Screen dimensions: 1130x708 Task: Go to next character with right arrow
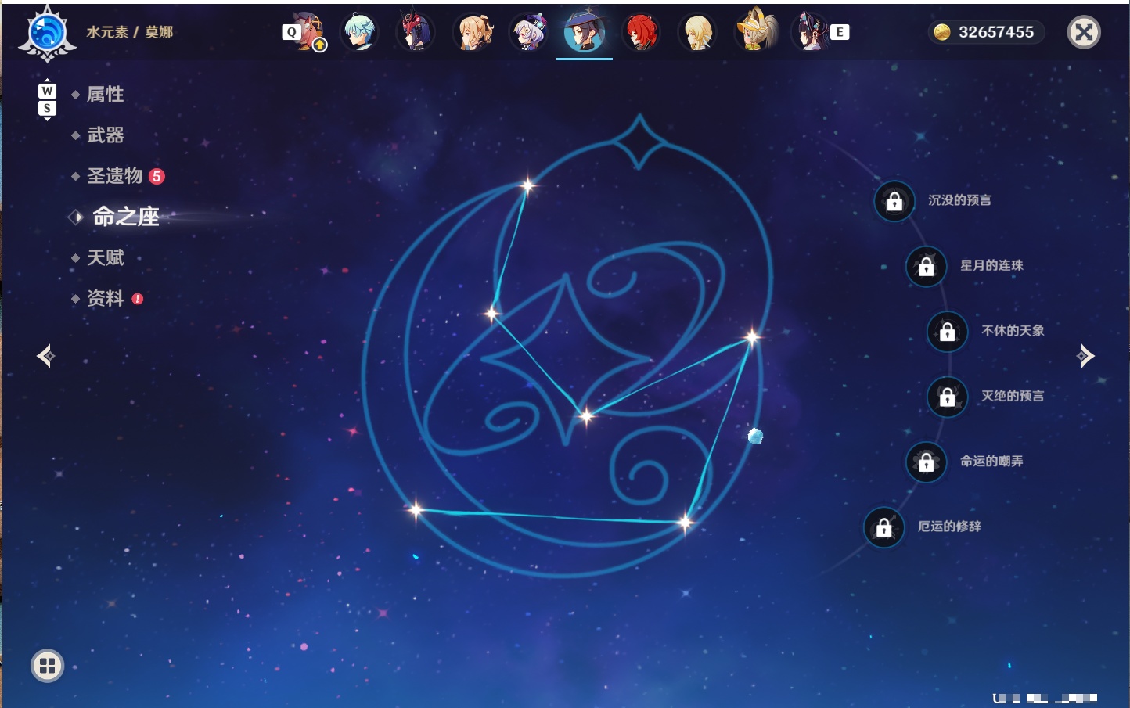[1085, 356]
